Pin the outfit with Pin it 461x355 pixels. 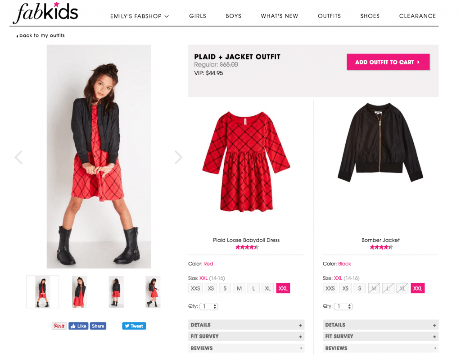pos(59,326)
